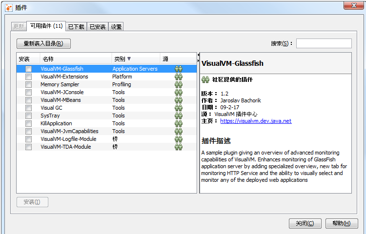The image size is (366, 234).
Task: Click the 关闭(C) button
Action: coord(305,223)
